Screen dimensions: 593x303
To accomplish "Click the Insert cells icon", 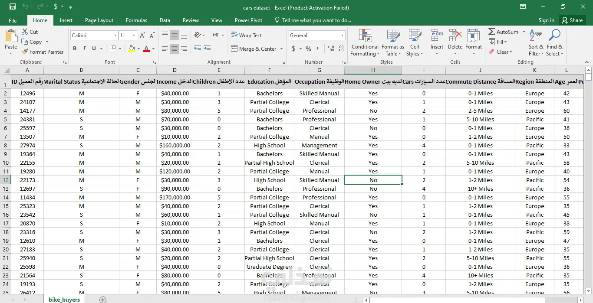I will 437,36.
